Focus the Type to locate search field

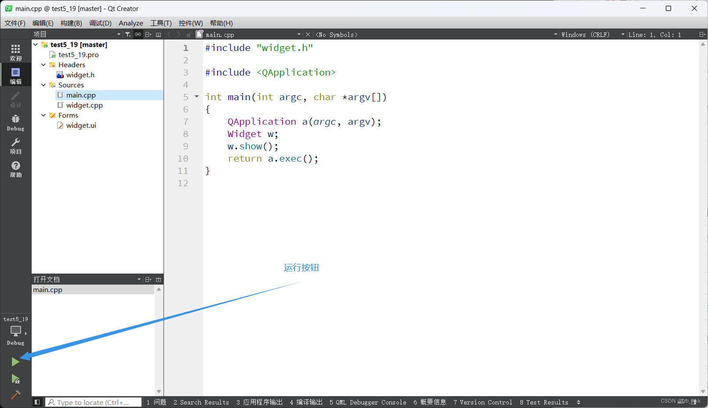click(x=94, y=402)
